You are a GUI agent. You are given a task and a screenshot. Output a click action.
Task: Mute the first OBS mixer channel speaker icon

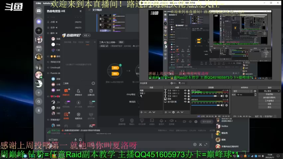click(222, 96)
